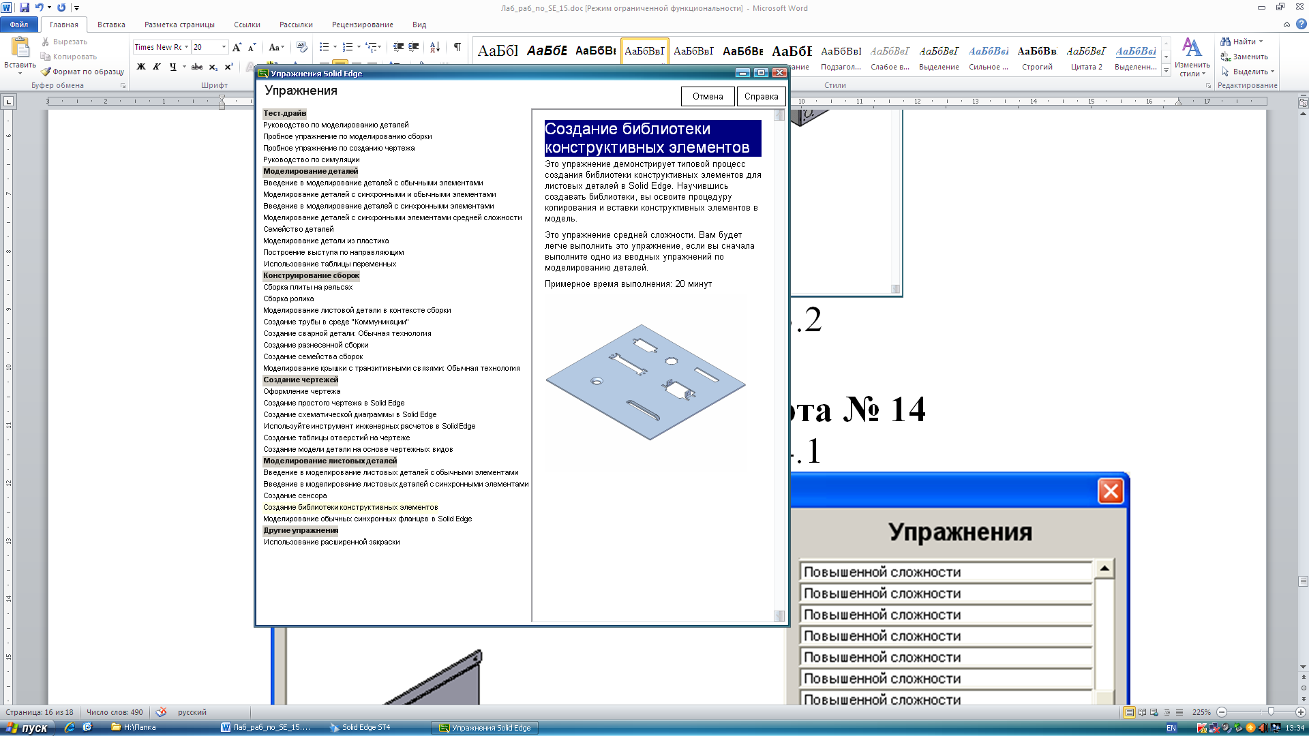Screen dimensions: 1309x736
Task: Switch to the Рецензирование tab
Action: [362, 25]
